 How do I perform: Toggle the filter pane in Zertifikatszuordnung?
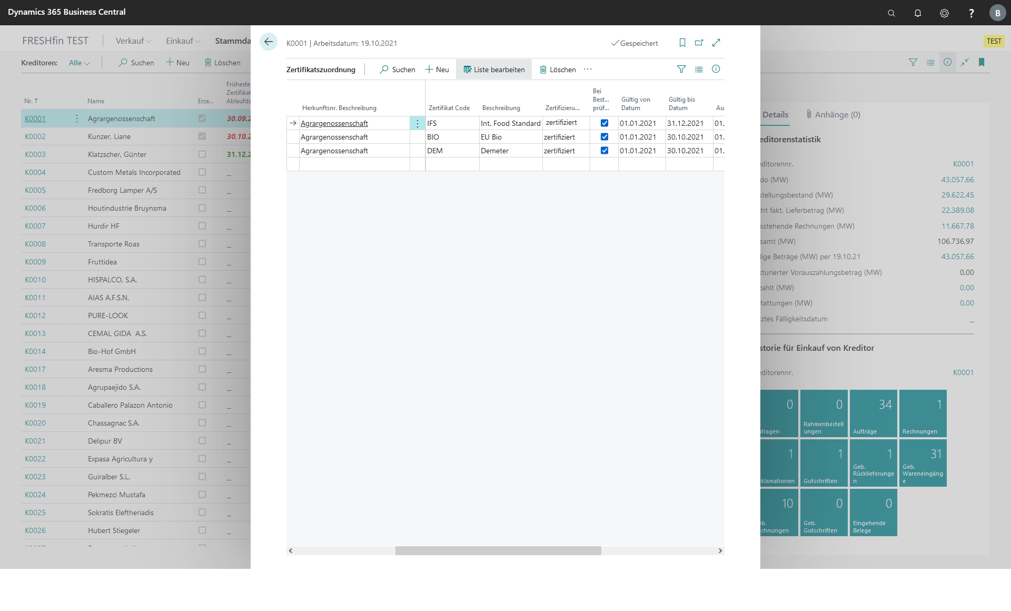point(681,69)
